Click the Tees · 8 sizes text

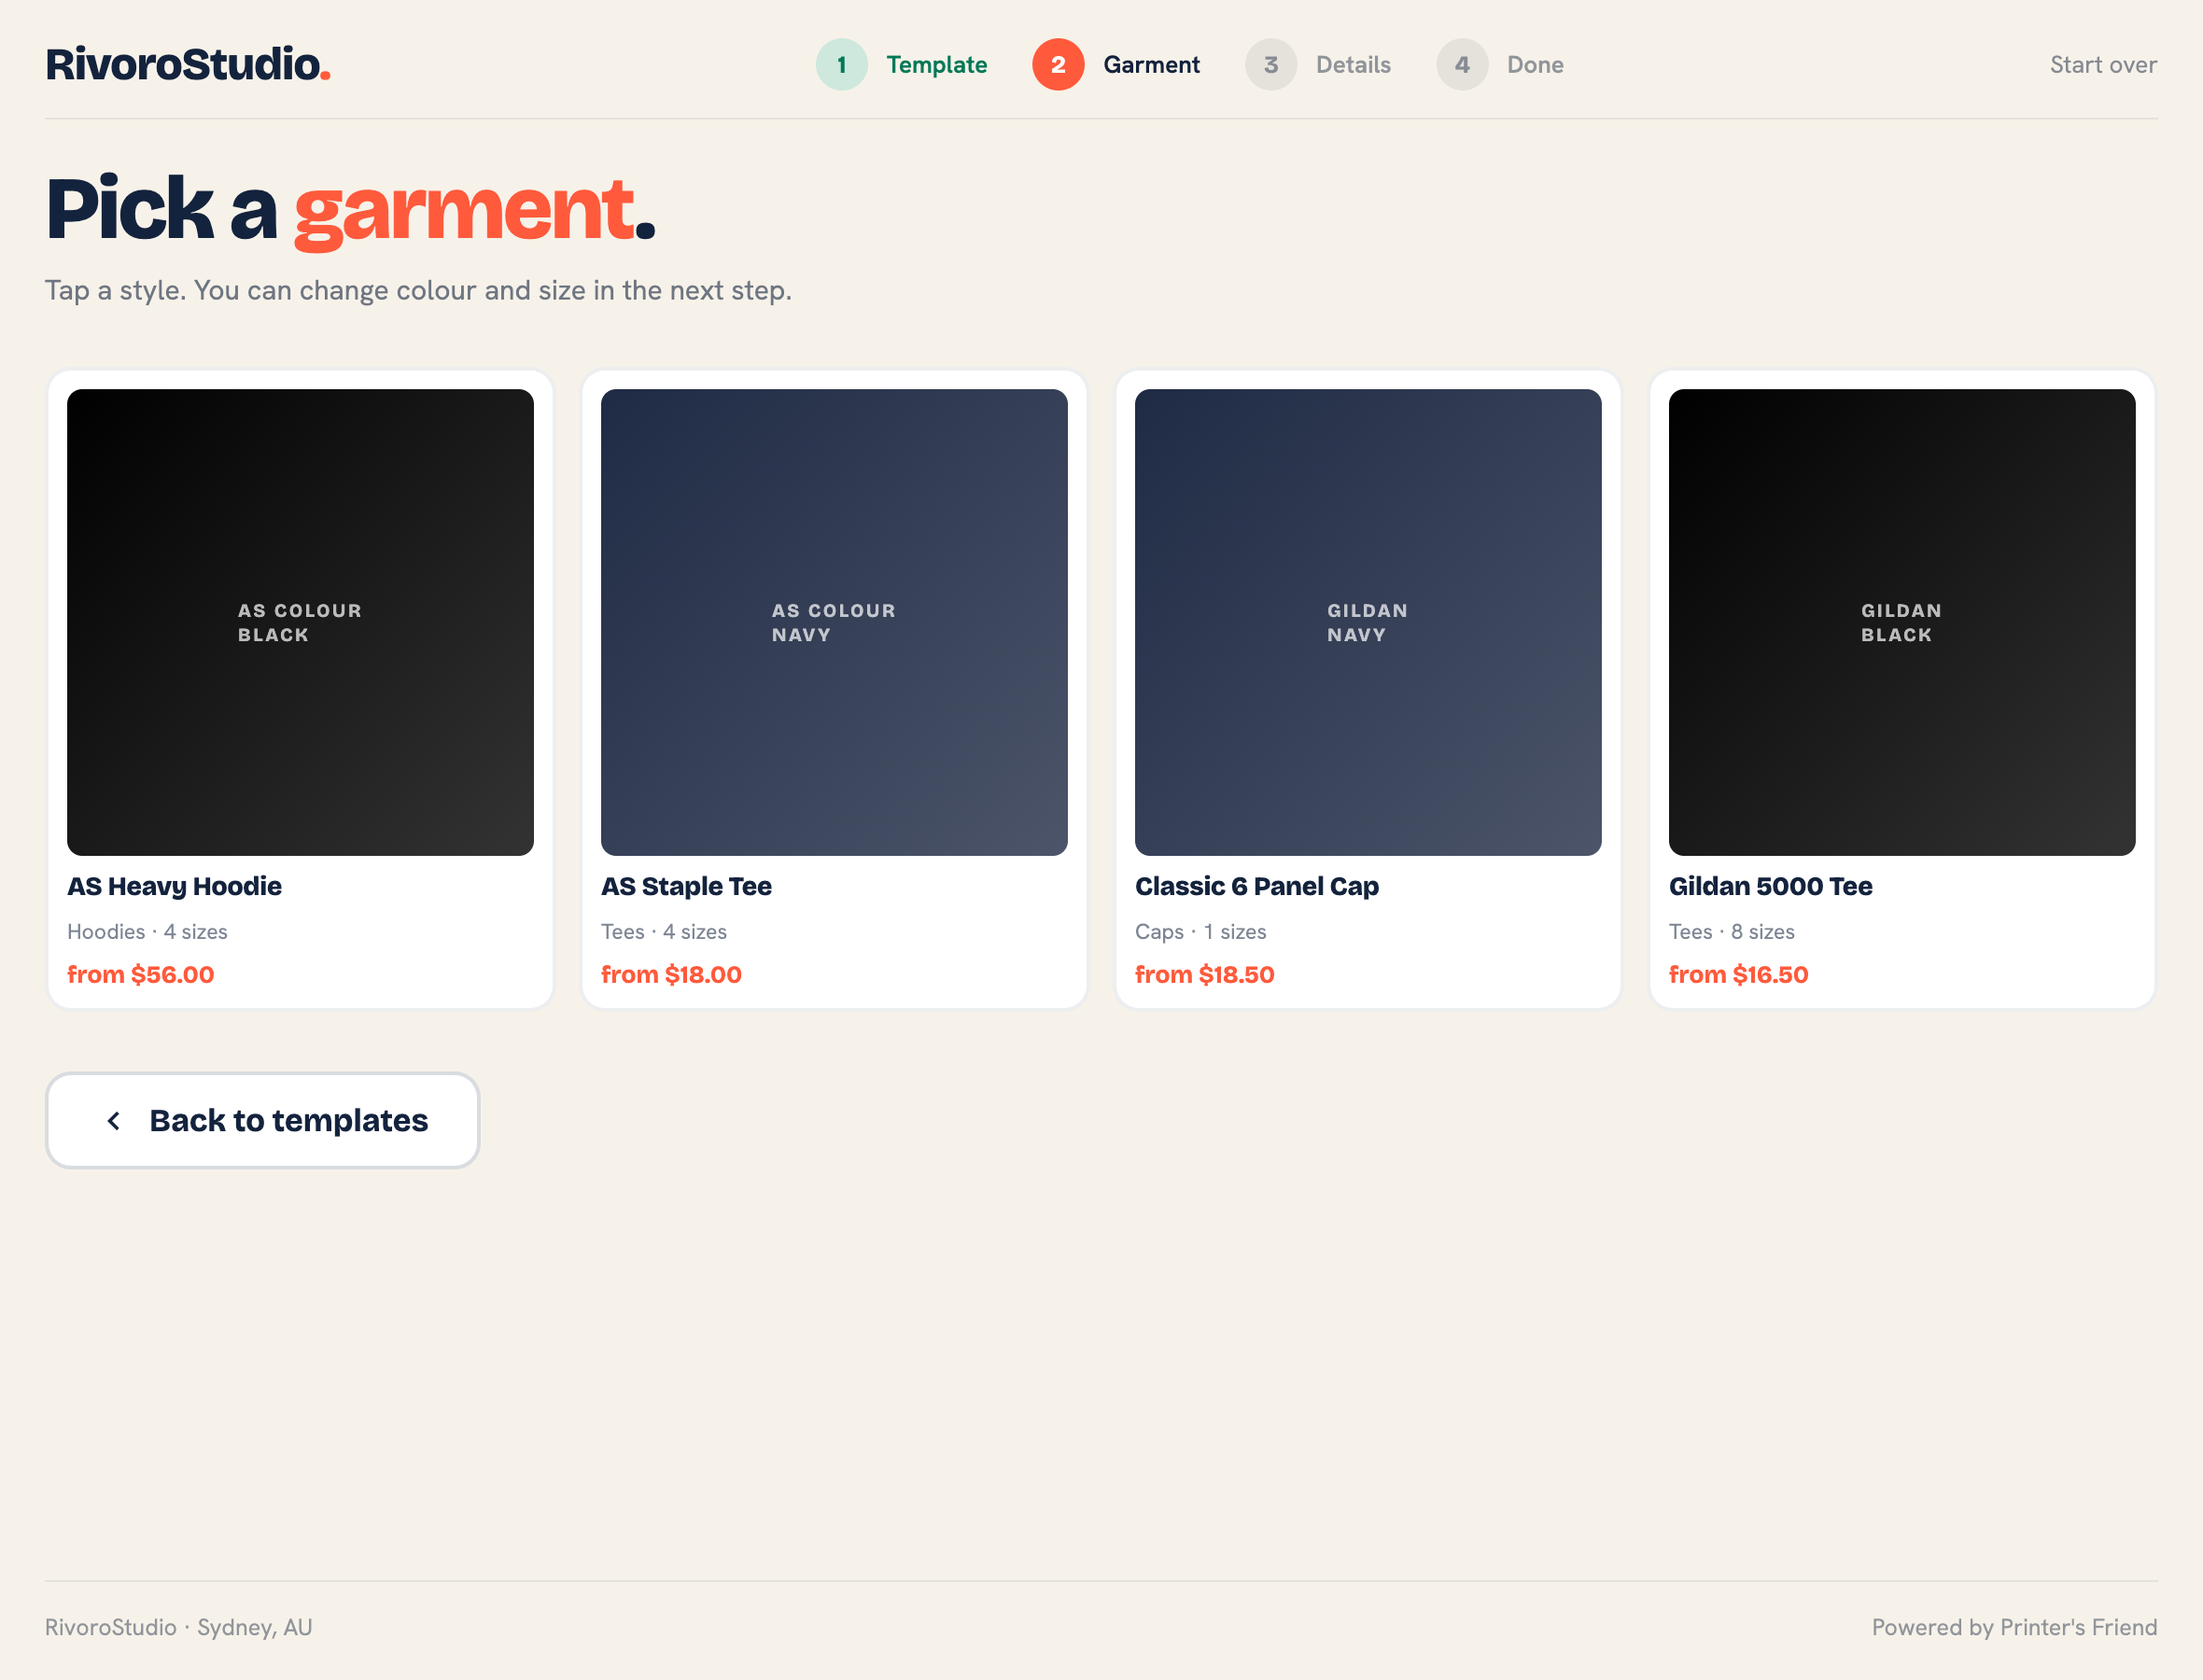pos(1732,932)
